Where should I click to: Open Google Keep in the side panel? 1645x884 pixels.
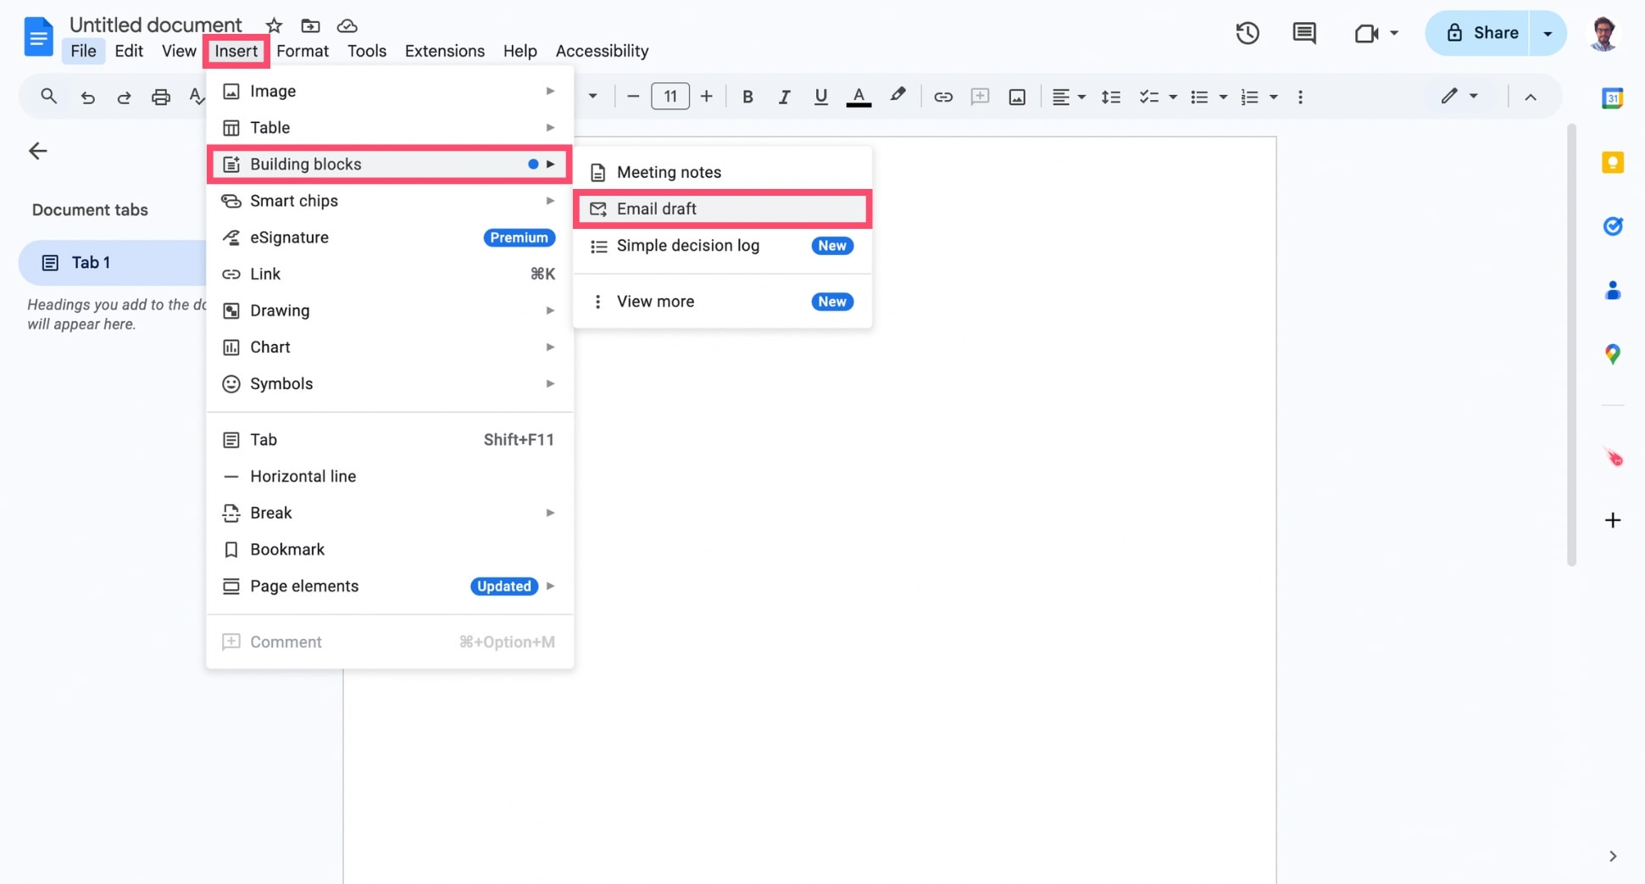[1614, 161]
